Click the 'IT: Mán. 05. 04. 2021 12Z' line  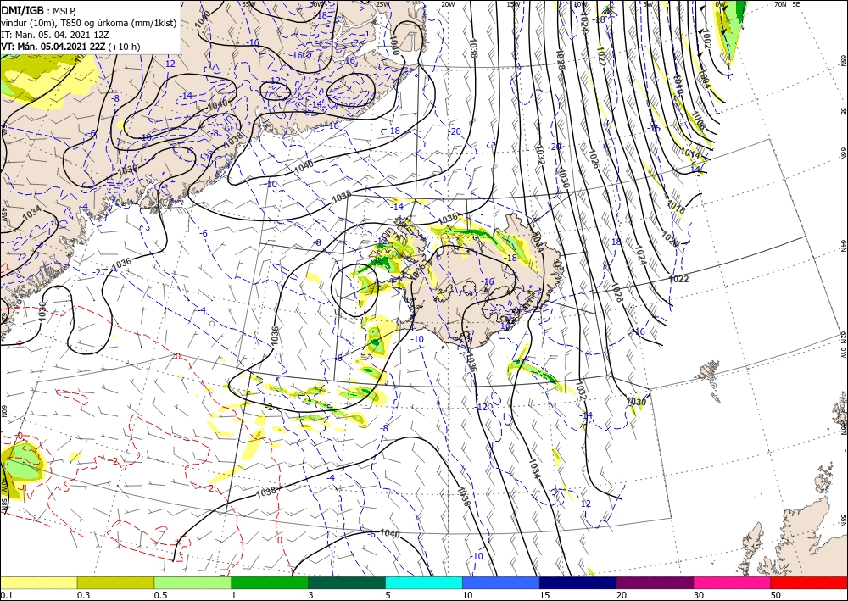(55, 35)
